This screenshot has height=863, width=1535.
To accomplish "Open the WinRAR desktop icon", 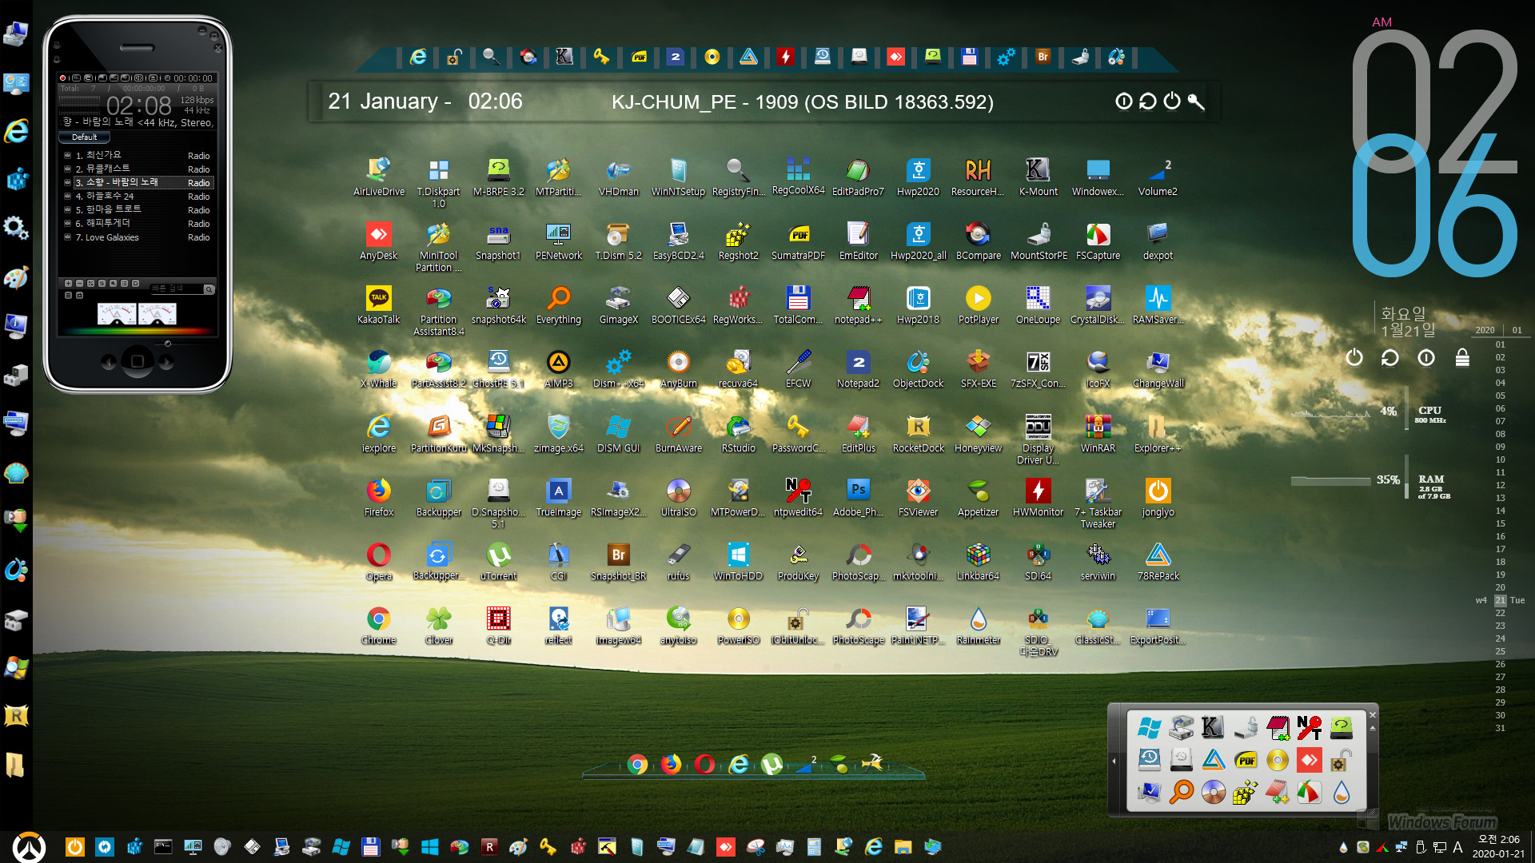I will (x=1098, y=433).
